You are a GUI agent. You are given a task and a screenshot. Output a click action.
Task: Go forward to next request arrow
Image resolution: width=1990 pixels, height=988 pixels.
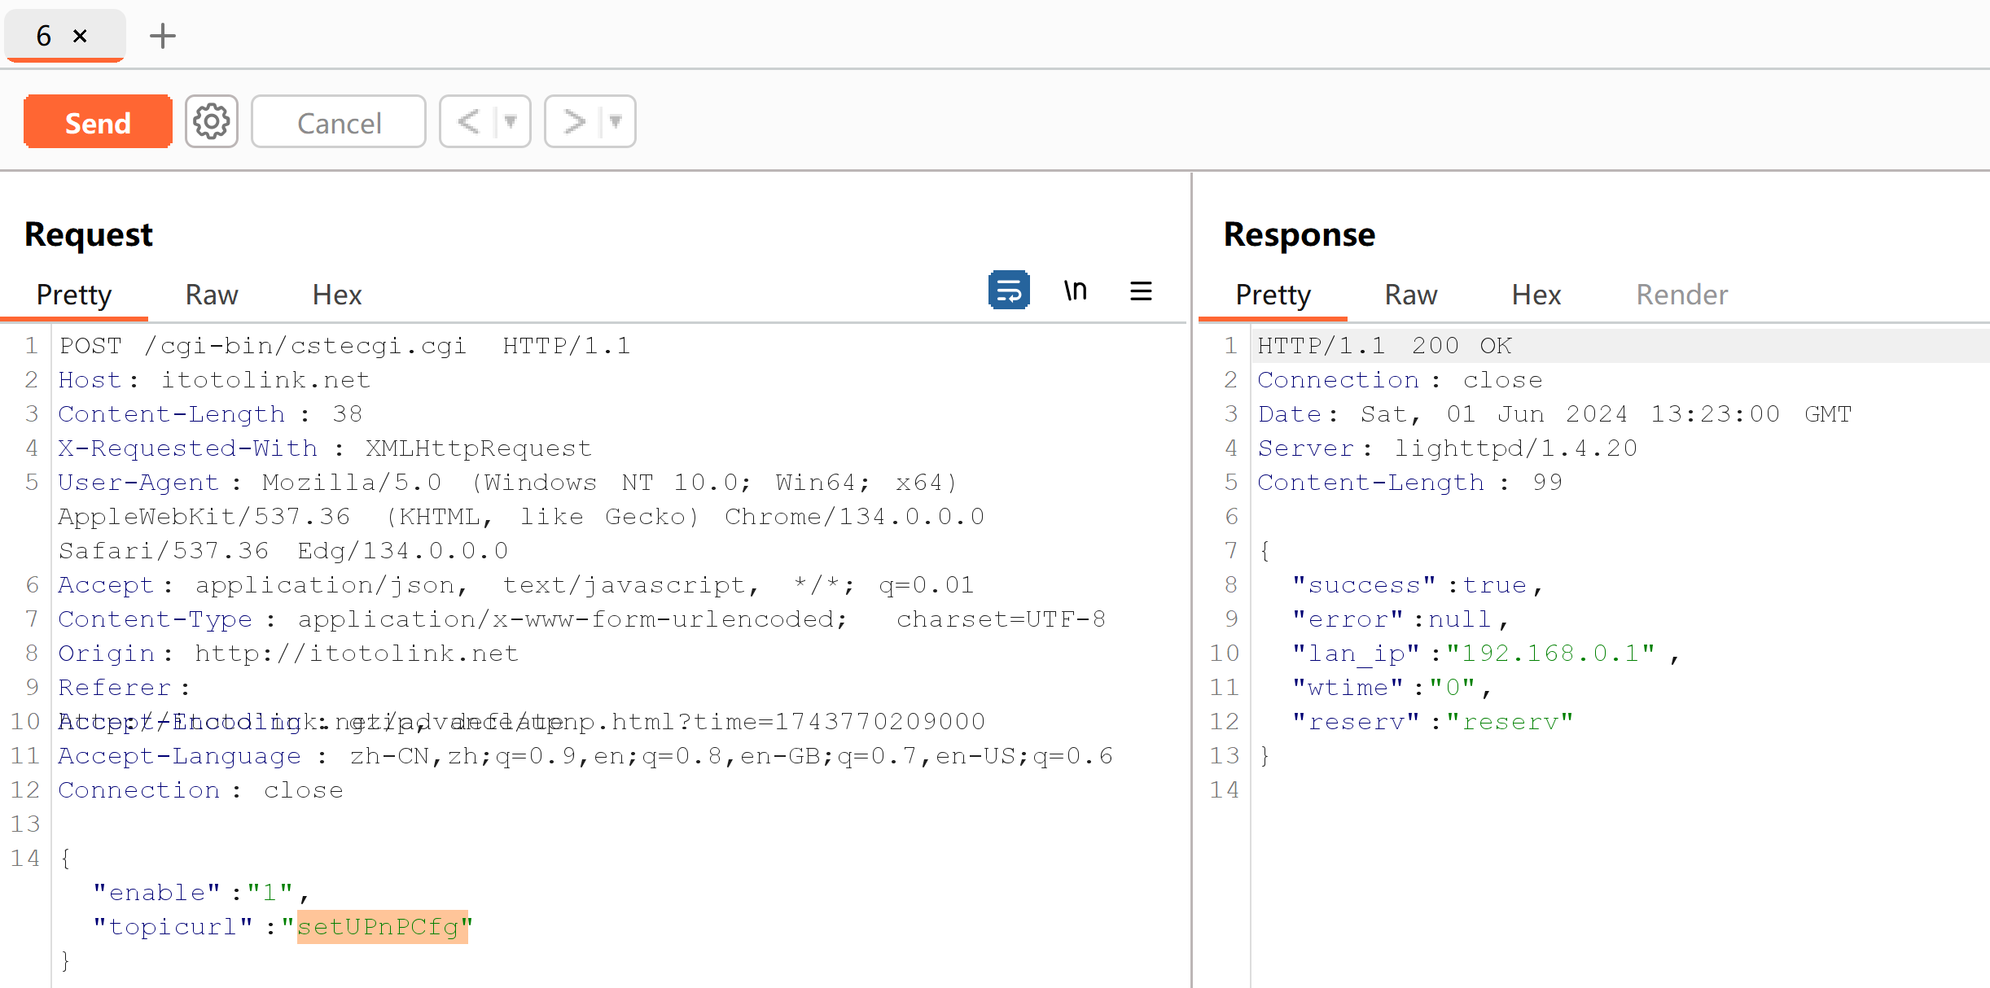pos(574,122)
